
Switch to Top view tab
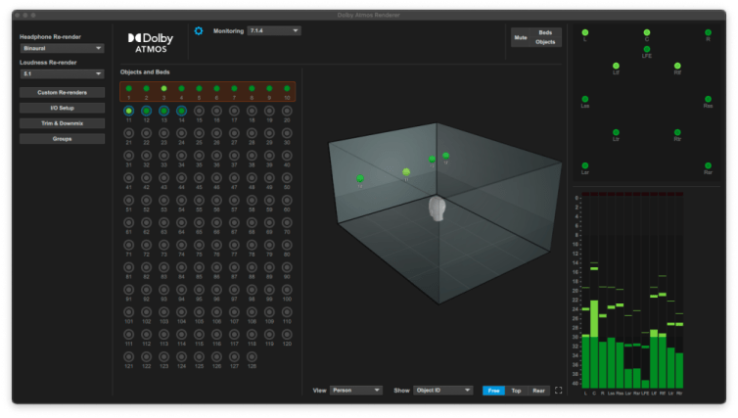pos(517,391)
